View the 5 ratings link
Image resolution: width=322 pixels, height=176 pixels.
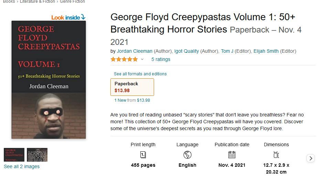pos(161,59)
